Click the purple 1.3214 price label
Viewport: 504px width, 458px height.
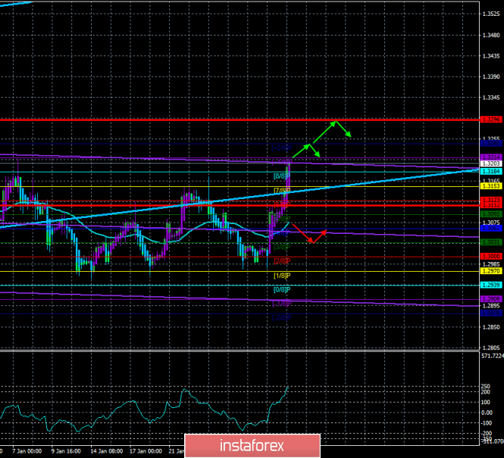pyautogui.click(x=491, y=157)
